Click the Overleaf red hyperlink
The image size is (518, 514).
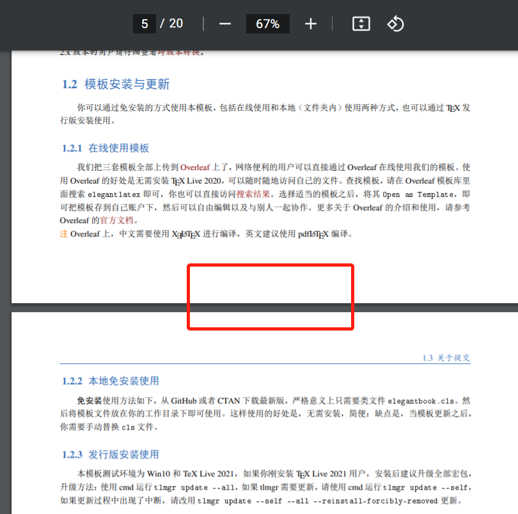(195, 167)
